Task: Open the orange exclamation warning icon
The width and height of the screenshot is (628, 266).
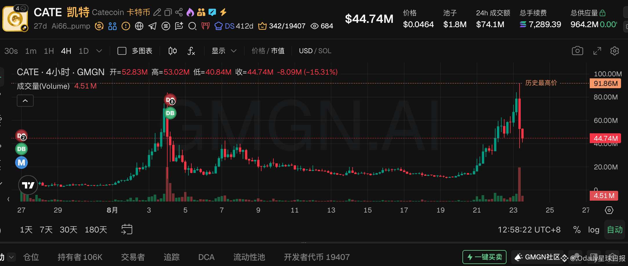Action: tap(126, 26)
